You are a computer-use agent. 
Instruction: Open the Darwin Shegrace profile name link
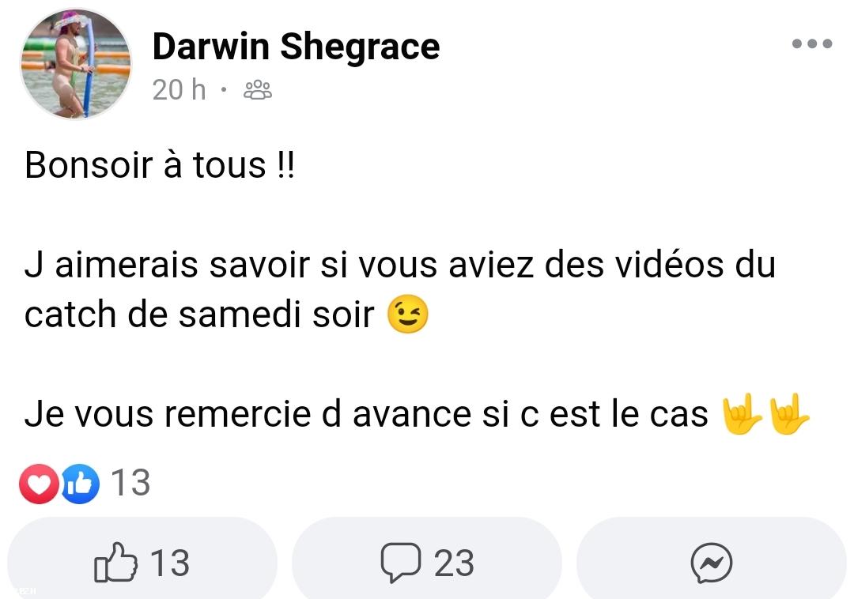296,47
